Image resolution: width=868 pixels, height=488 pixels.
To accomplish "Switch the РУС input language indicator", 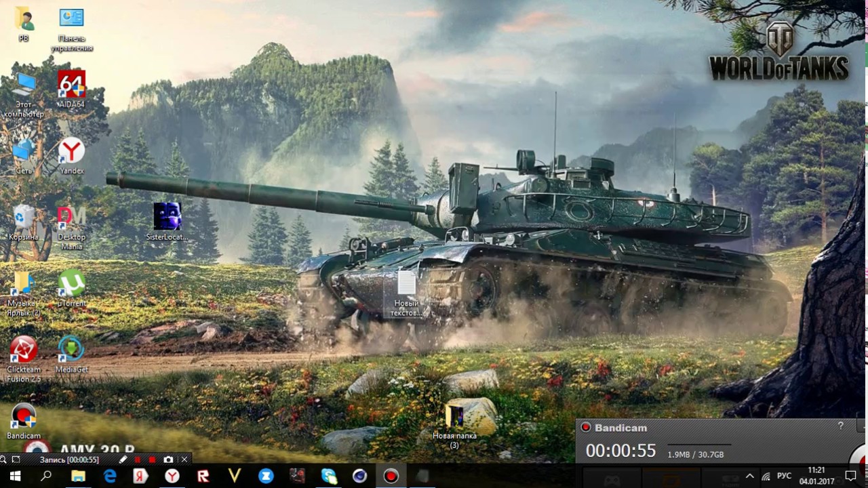I will coord(784,476).
